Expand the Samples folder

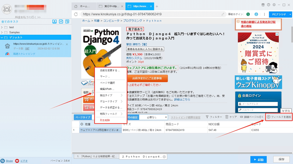tap(2, 32)
